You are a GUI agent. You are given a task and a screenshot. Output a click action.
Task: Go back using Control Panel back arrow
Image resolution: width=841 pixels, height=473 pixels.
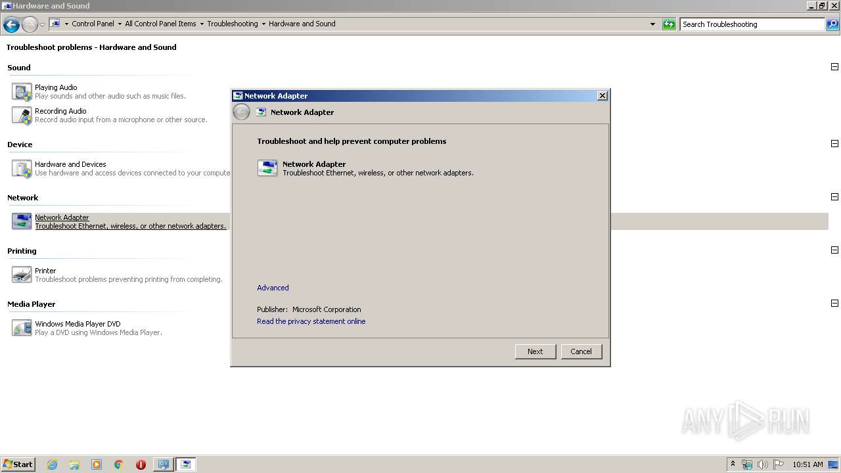coord(11,25)
